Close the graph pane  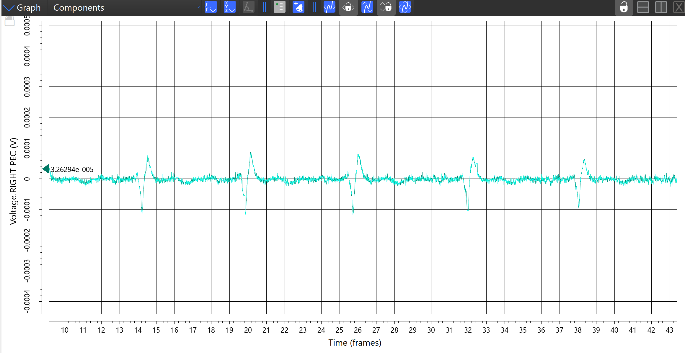[x=679, y=7]
